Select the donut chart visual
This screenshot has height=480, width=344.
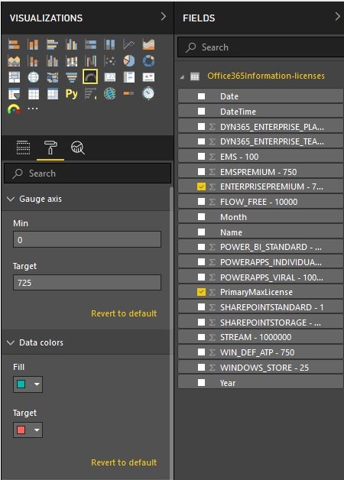[148, 61]
